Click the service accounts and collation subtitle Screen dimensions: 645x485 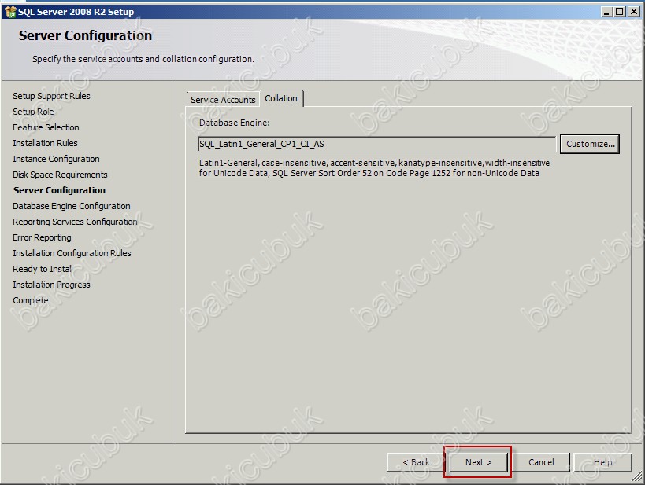click(x=143, y=59)
